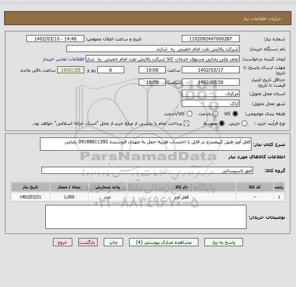
Task: Click the validity time 16:00 field
Action: (x=152, y=82)
